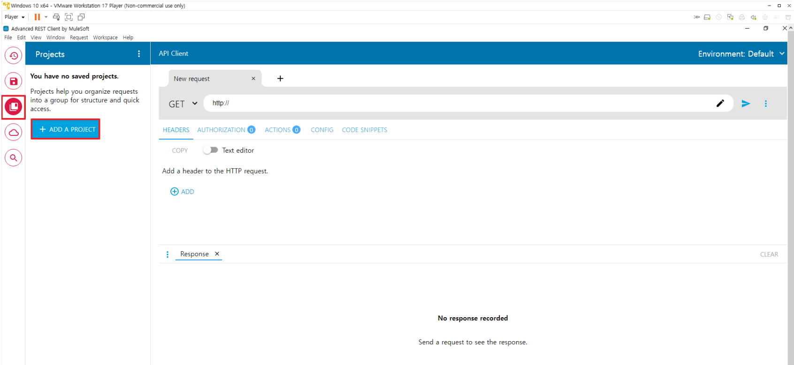Open the Help menu

[x=128, y=37]
